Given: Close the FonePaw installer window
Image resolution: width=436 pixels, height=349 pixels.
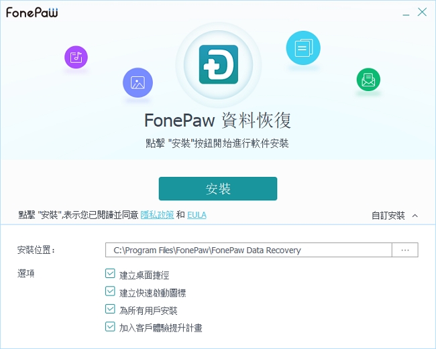Looking at the screenshot, I should (422, 12).
